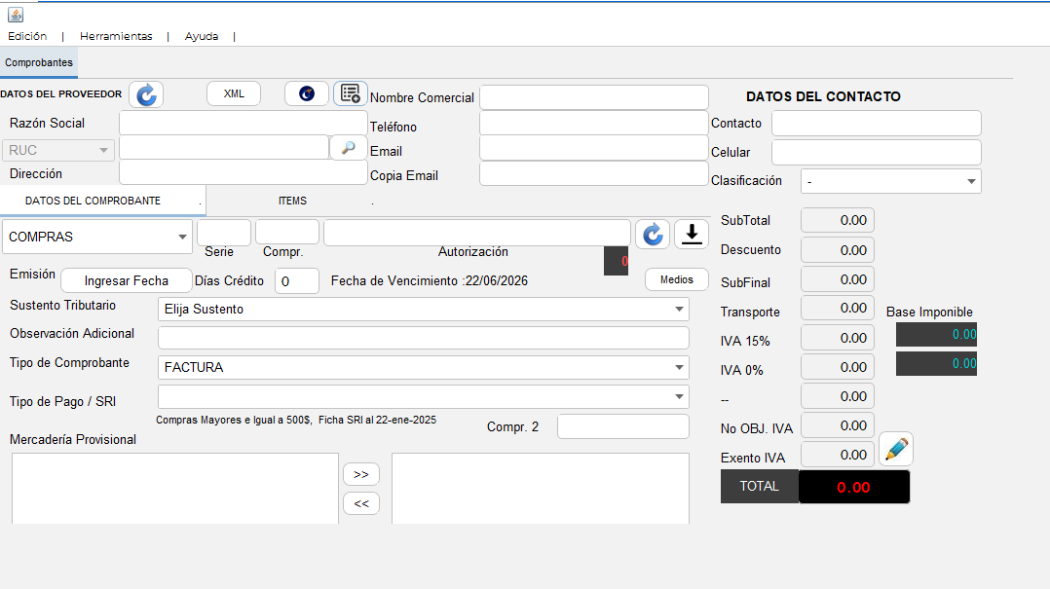Expand the COMPRAS dropdown
The height and width of the screenshot is (589, 1050).
(97, 237)
